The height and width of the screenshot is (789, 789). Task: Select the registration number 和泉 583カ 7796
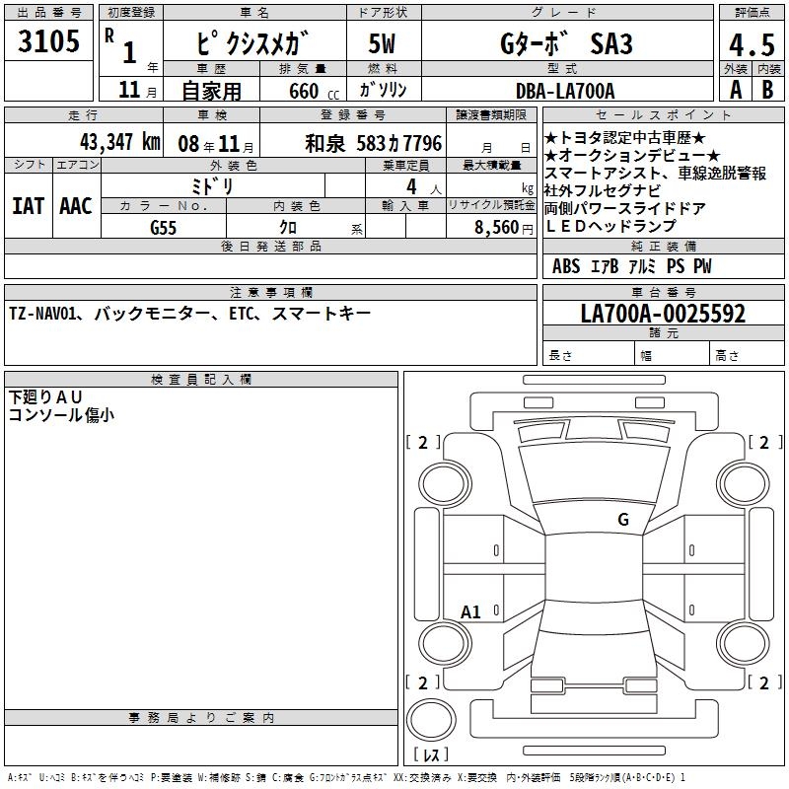pyautogui.click(x=374, y=143)
